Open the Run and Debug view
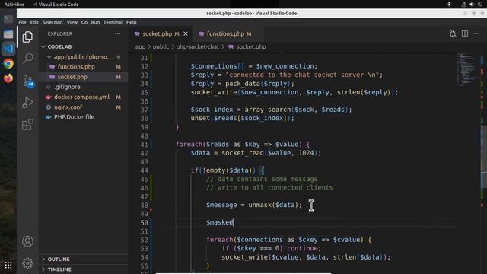 pyautogui.click(x=27, y=103)
